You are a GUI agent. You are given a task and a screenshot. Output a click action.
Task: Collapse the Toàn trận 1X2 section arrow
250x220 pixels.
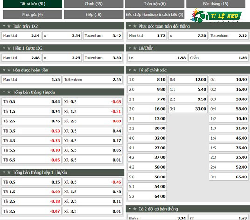tap(4, 26)
